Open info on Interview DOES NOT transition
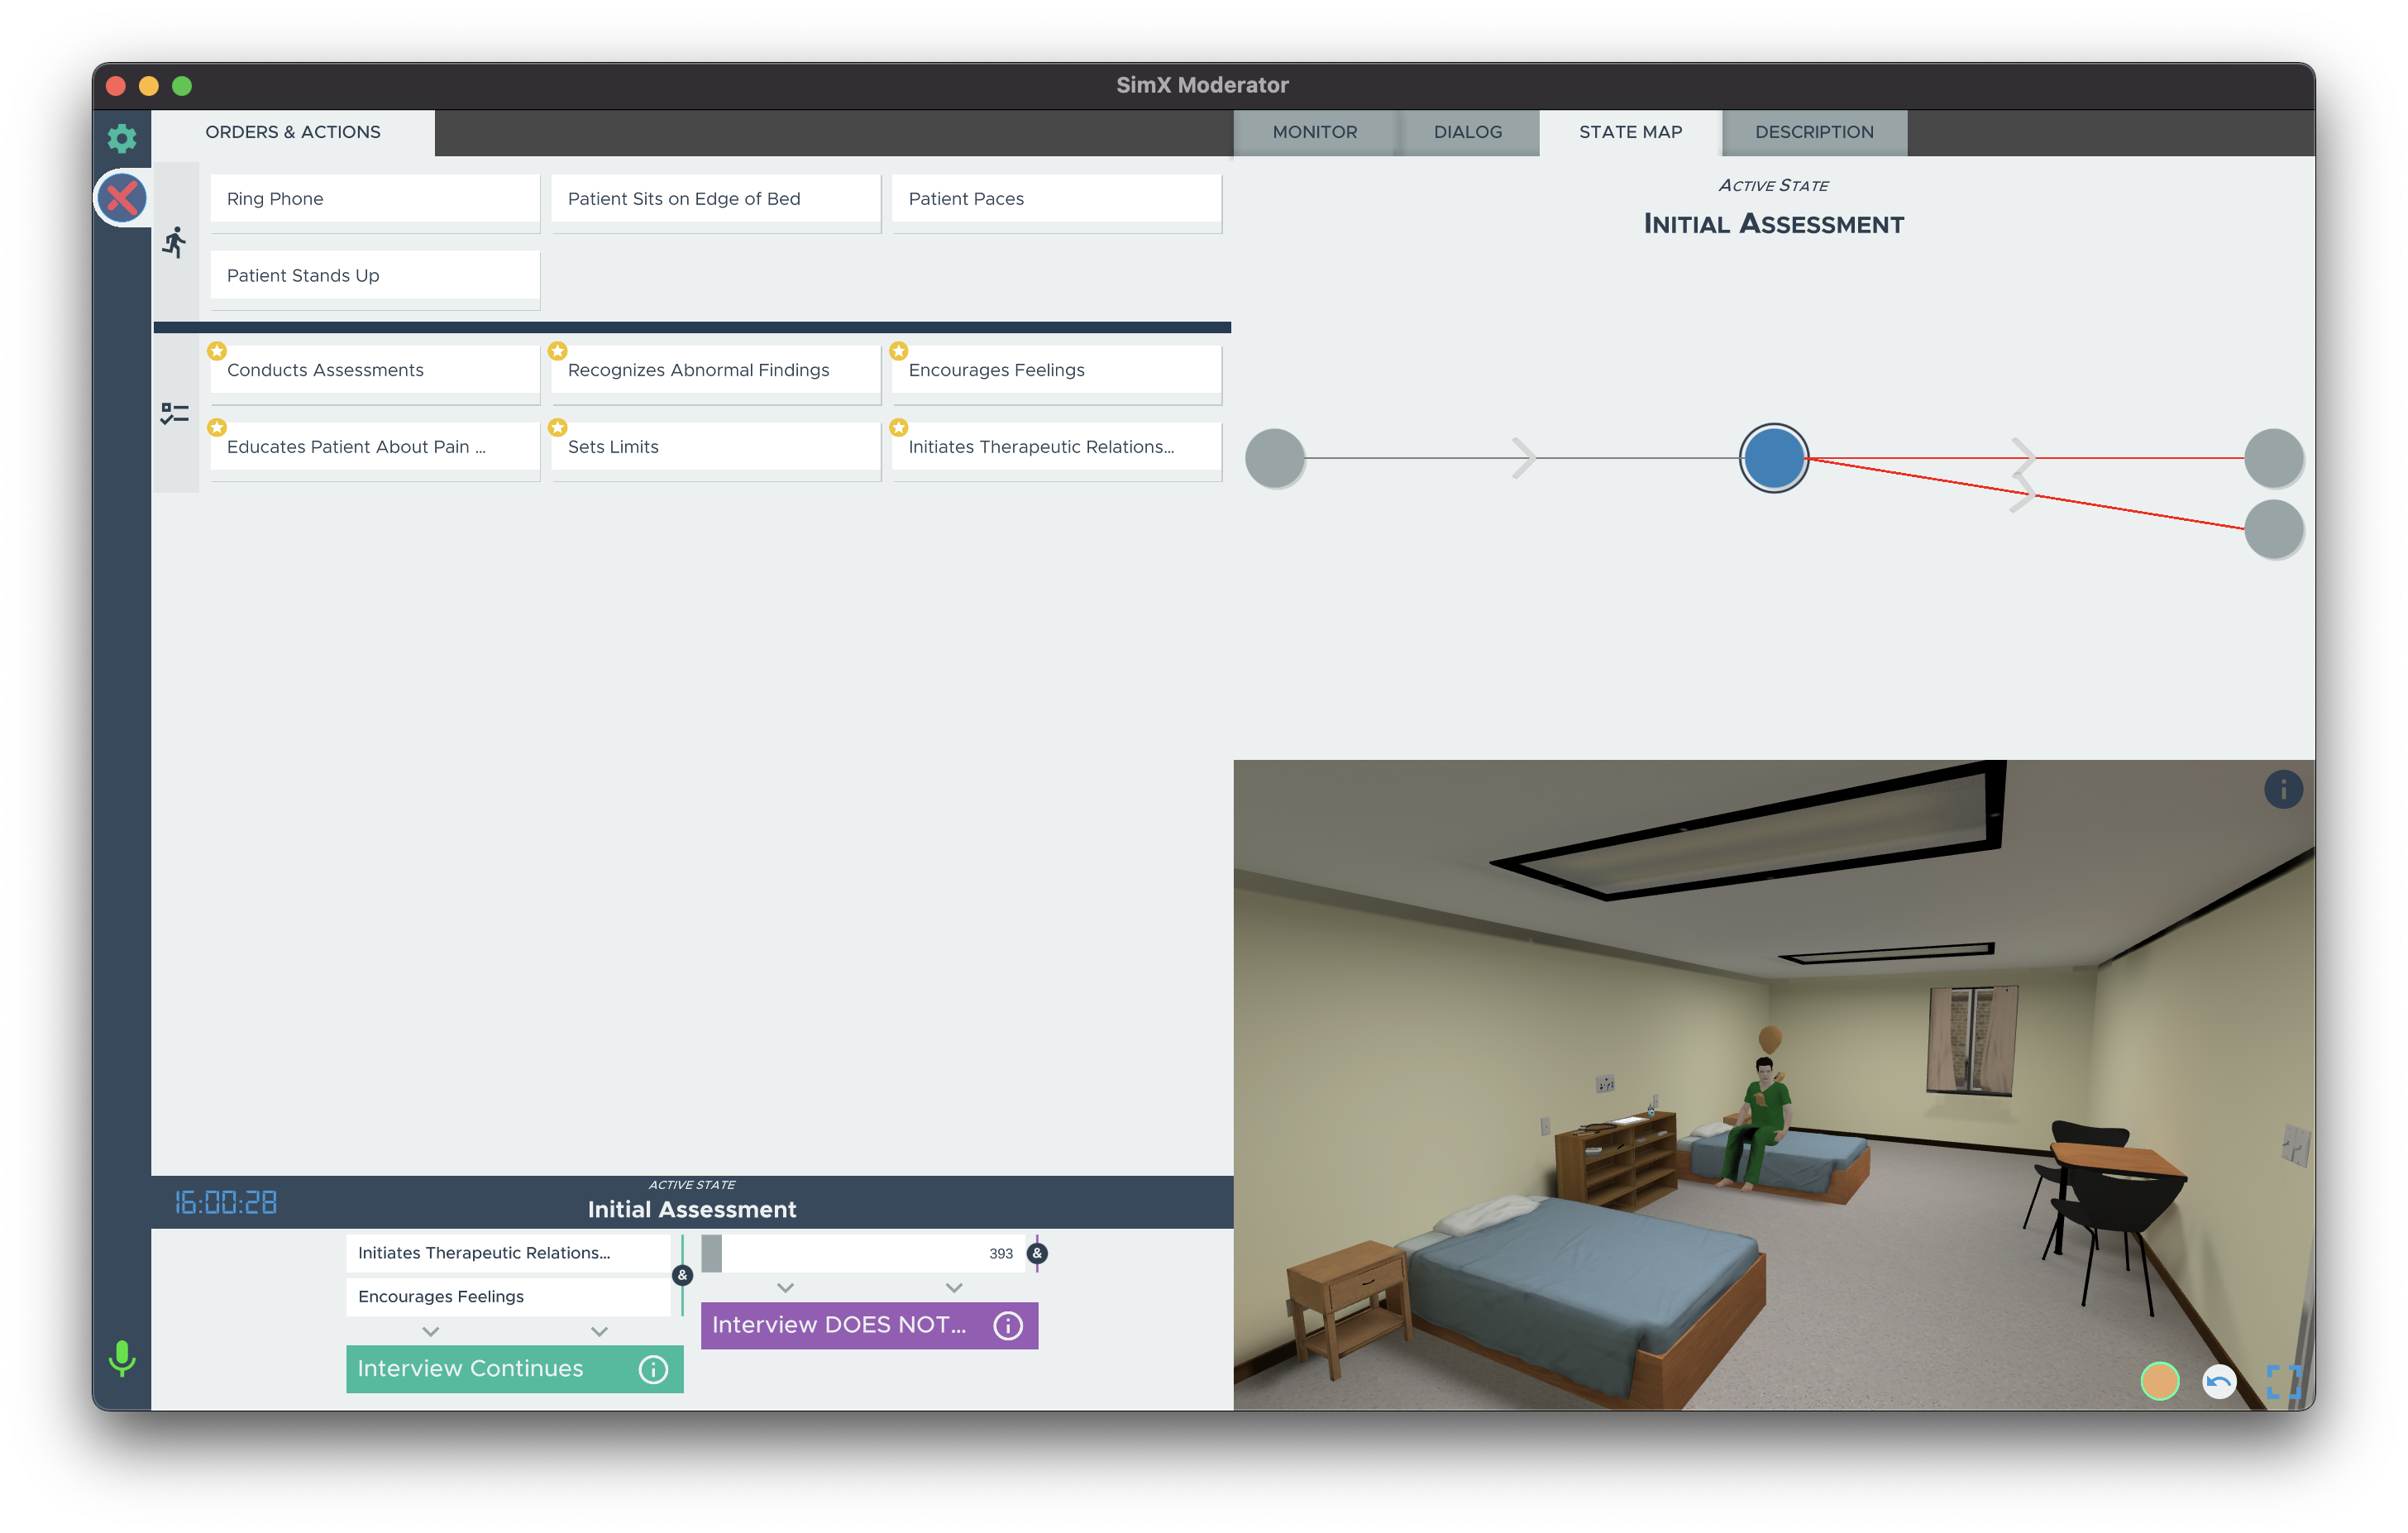Viewport: 2408px width, 1533px height. pos(1007,1325)
